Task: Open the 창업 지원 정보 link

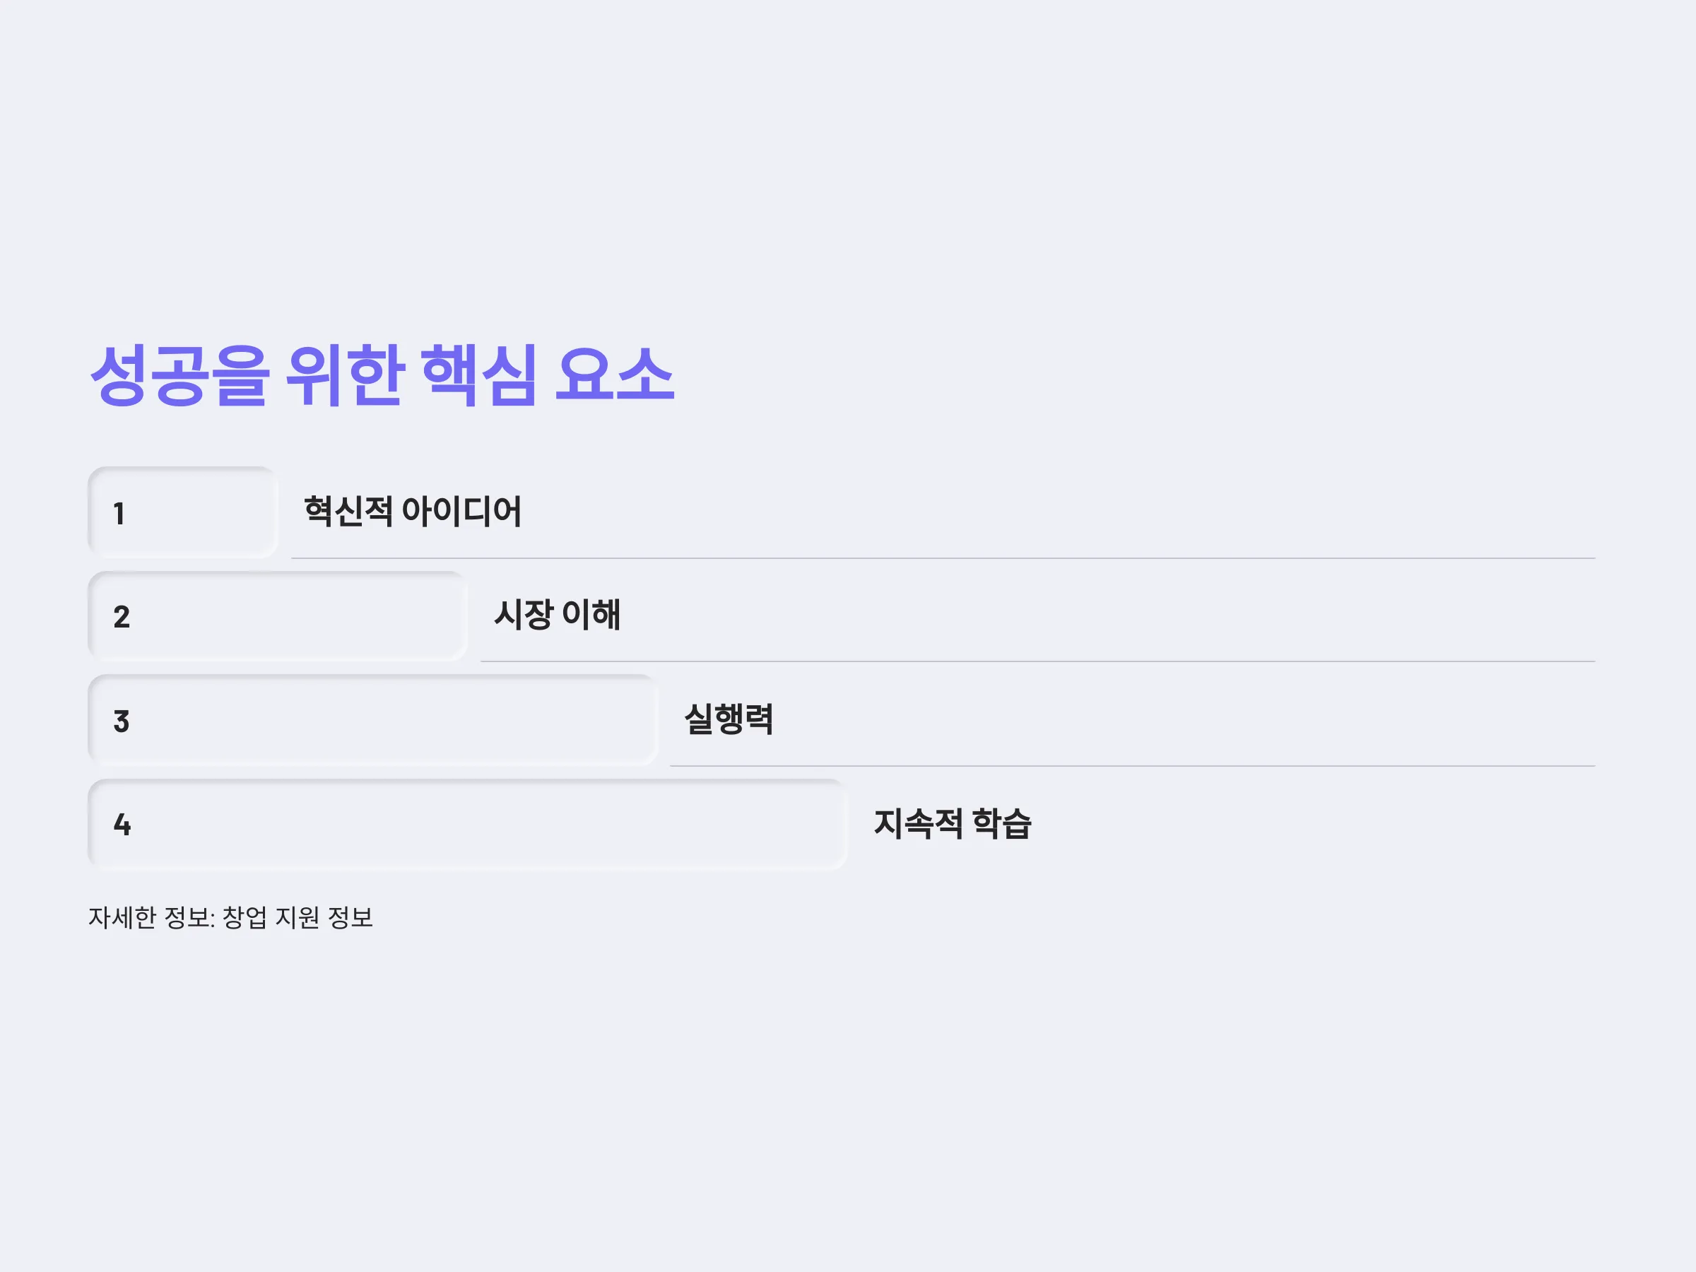Action: (x=298, y=918)
